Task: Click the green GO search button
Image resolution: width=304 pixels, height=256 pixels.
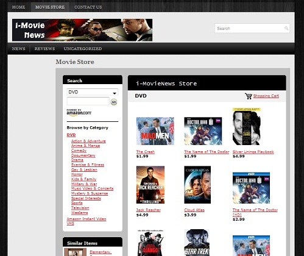Action: (114, 102)
